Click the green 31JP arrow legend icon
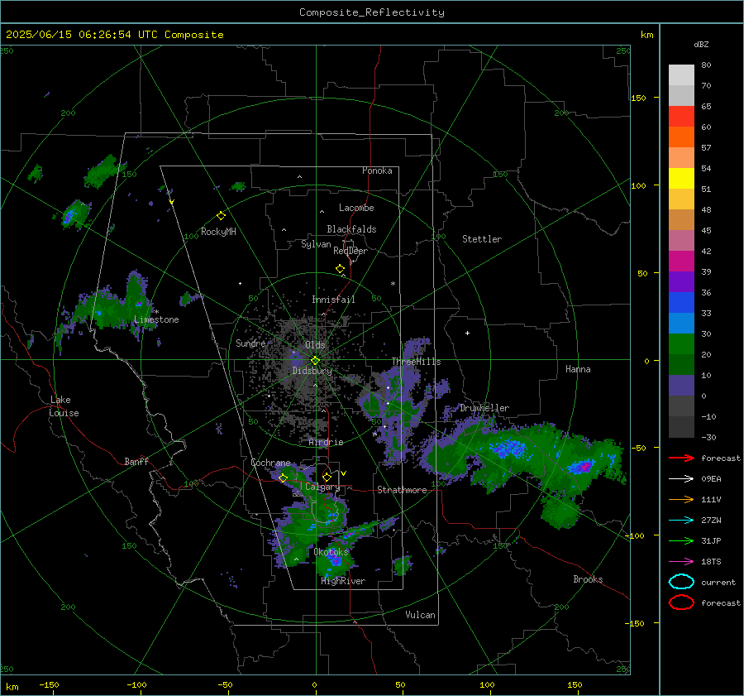The image size is (744, 696). pyautogui.click(x=681, y=540)
